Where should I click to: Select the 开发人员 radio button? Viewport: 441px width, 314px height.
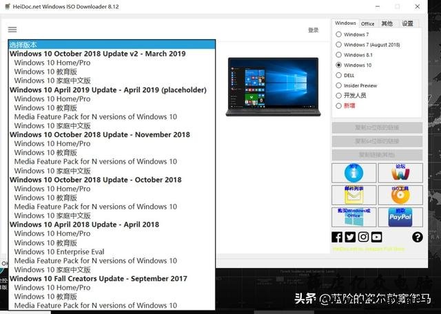tap(338, 96)
